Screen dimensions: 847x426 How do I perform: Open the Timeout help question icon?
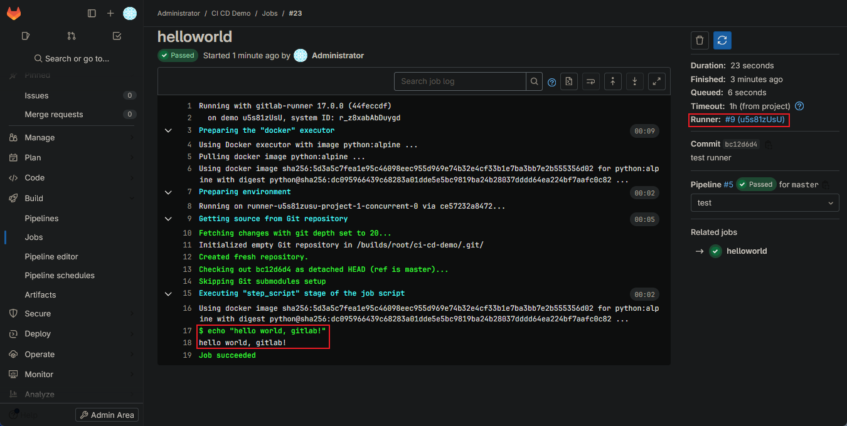799,106
